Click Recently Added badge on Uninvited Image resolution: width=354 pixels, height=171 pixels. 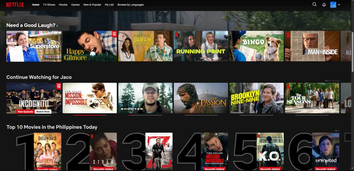point(326,169)
